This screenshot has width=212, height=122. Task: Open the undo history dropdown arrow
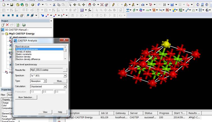pyautogui.click(x=43, y=5)
